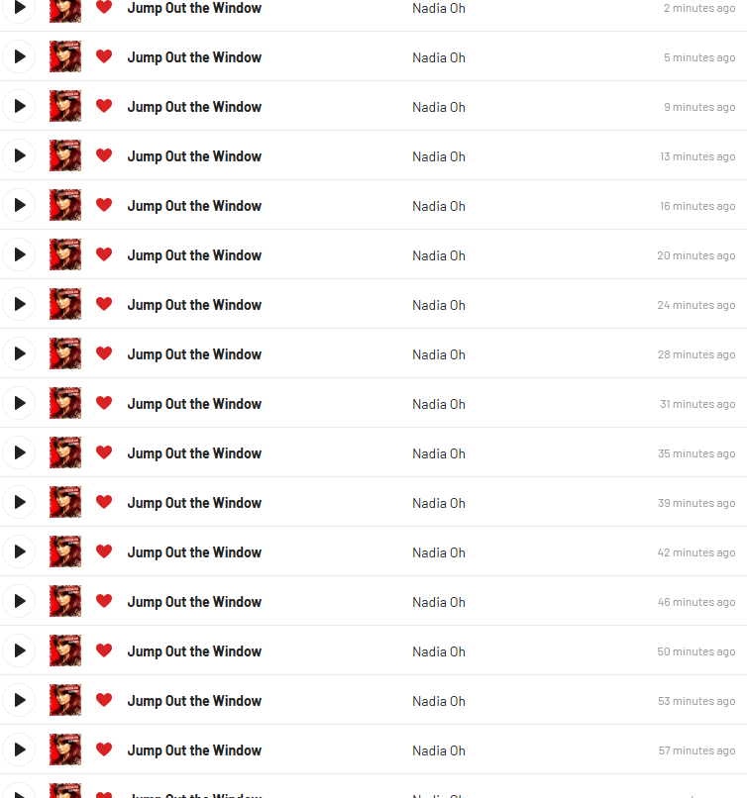Unlove the track from 20 minutes ago
The image size is (747, 798).
pyautogui.click(x=104, y=254)
